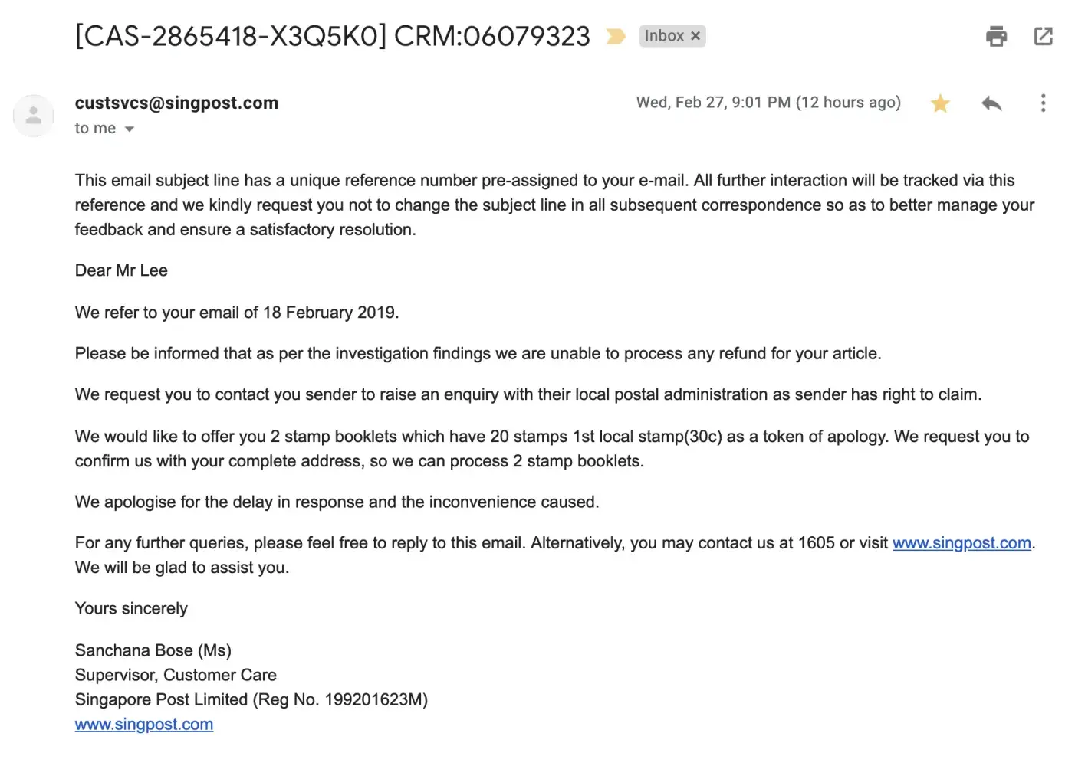Remove the Inbox label with X
Viewport: 1075px width, 766px height.
[x=695, y=36]
